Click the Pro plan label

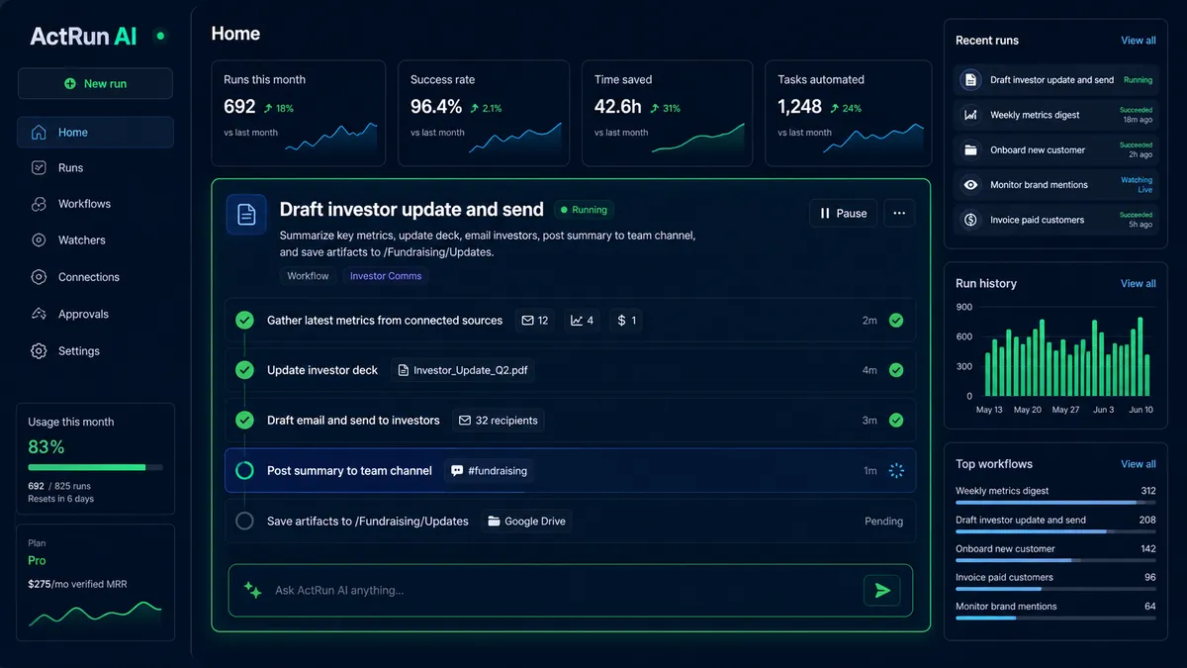(37, 560)
